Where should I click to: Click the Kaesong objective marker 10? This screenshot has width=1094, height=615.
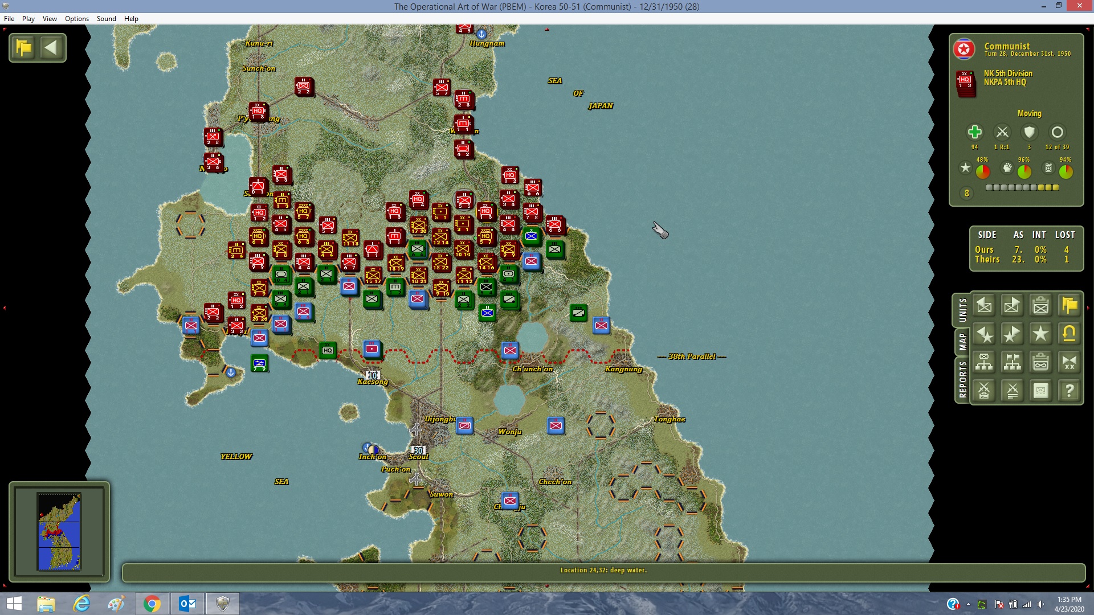tap(373, 375)
